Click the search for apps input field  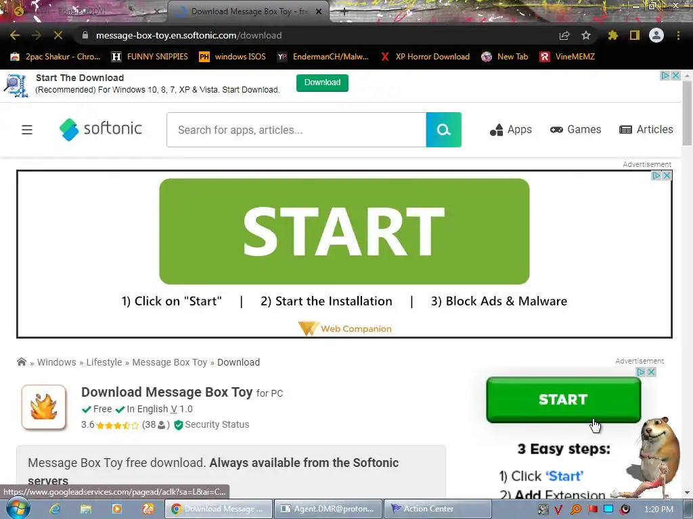tap(296, 130)
